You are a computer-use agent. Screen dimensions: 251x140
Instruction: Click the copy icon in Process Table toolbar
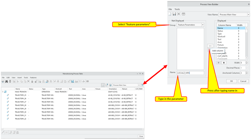21,81
